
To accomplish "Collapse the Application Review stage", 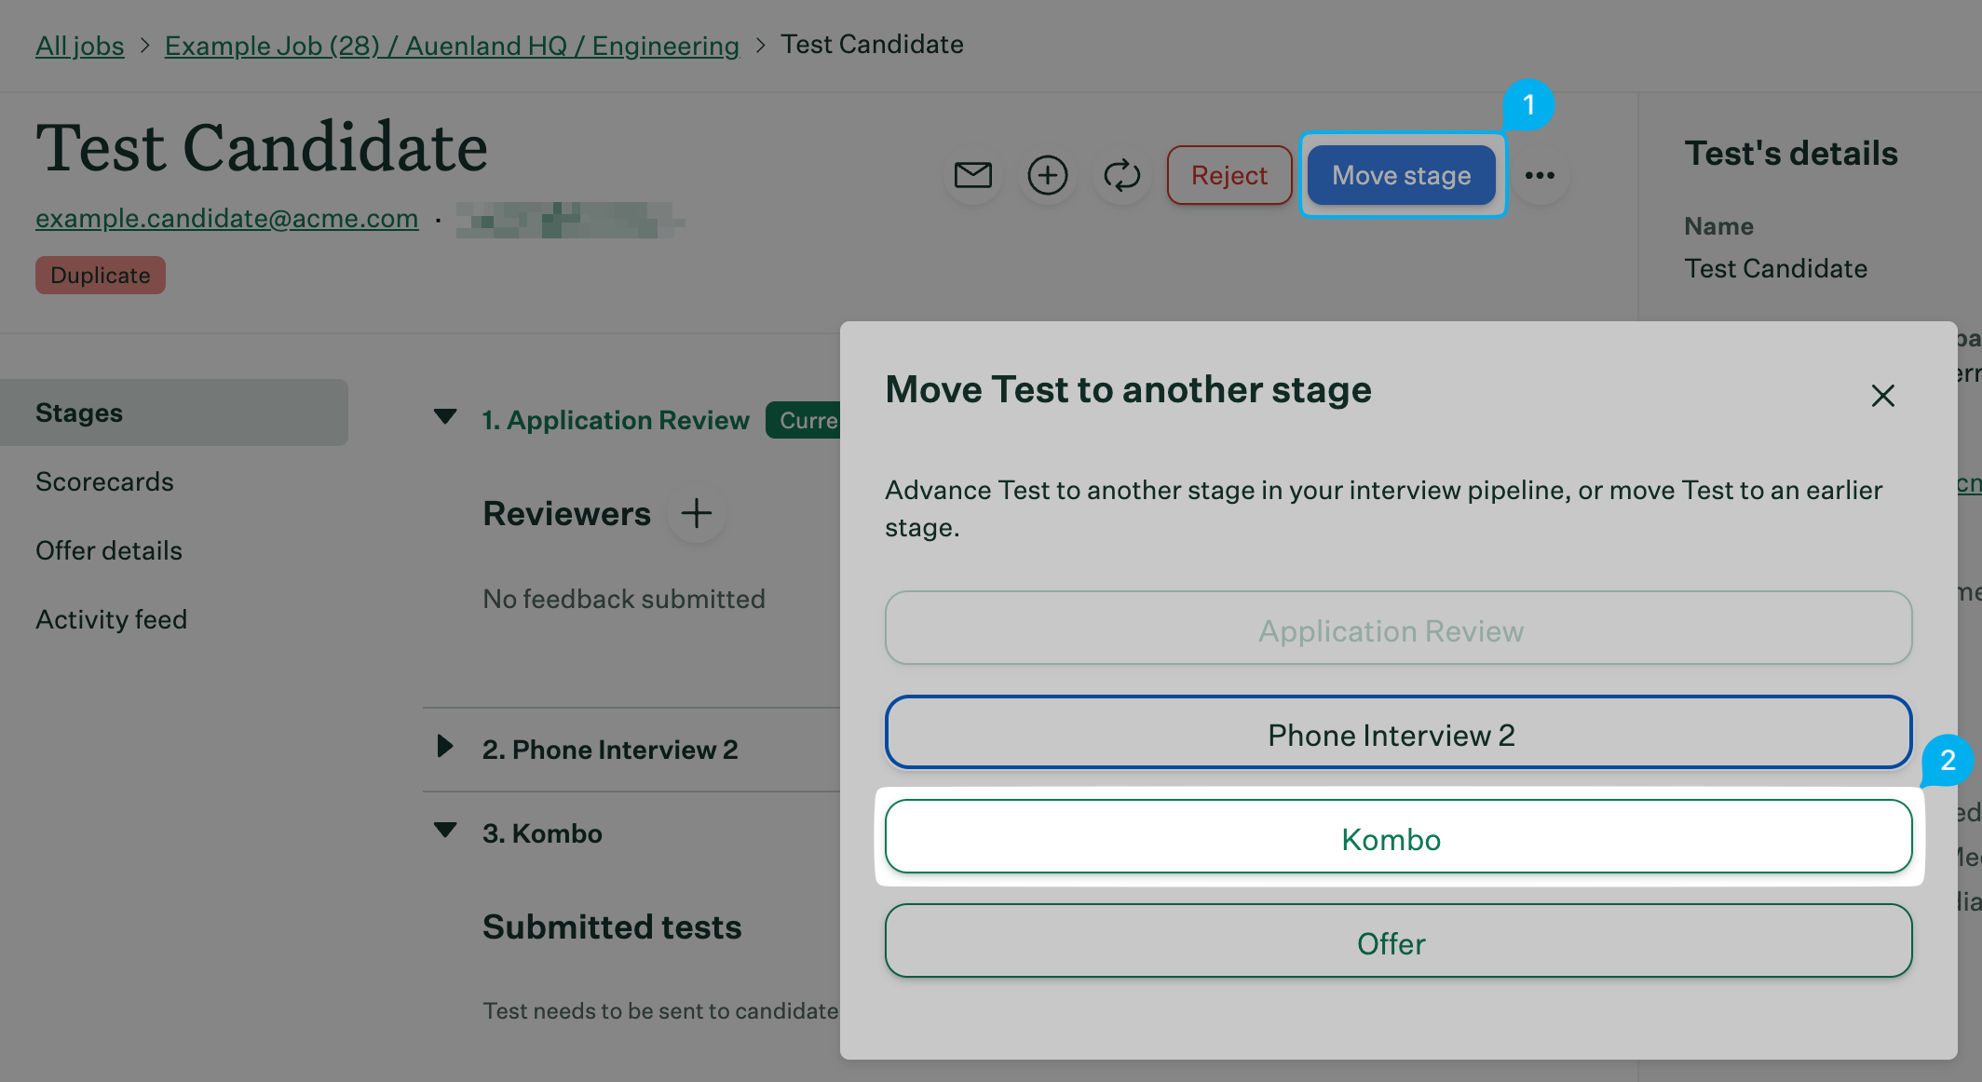I will point(446,417).
